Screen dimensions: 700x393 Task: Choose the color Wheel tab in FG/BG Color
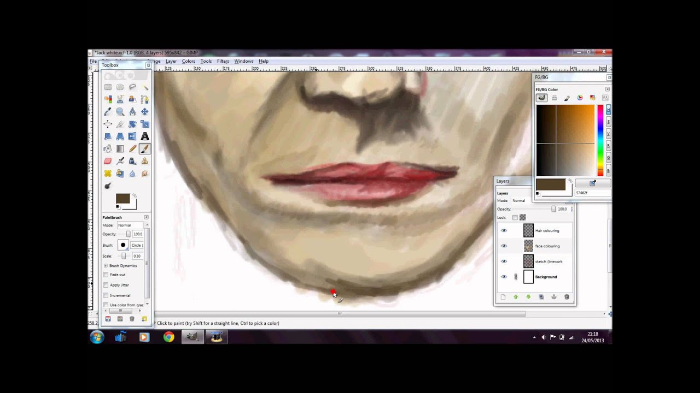(x=580, y=98)
